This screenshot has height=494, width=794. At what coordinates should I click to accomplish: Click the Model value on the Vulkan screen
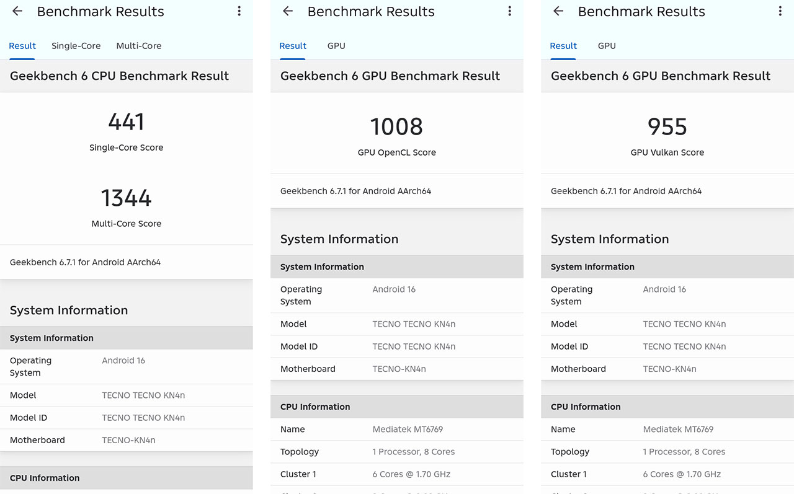[684, 324]
